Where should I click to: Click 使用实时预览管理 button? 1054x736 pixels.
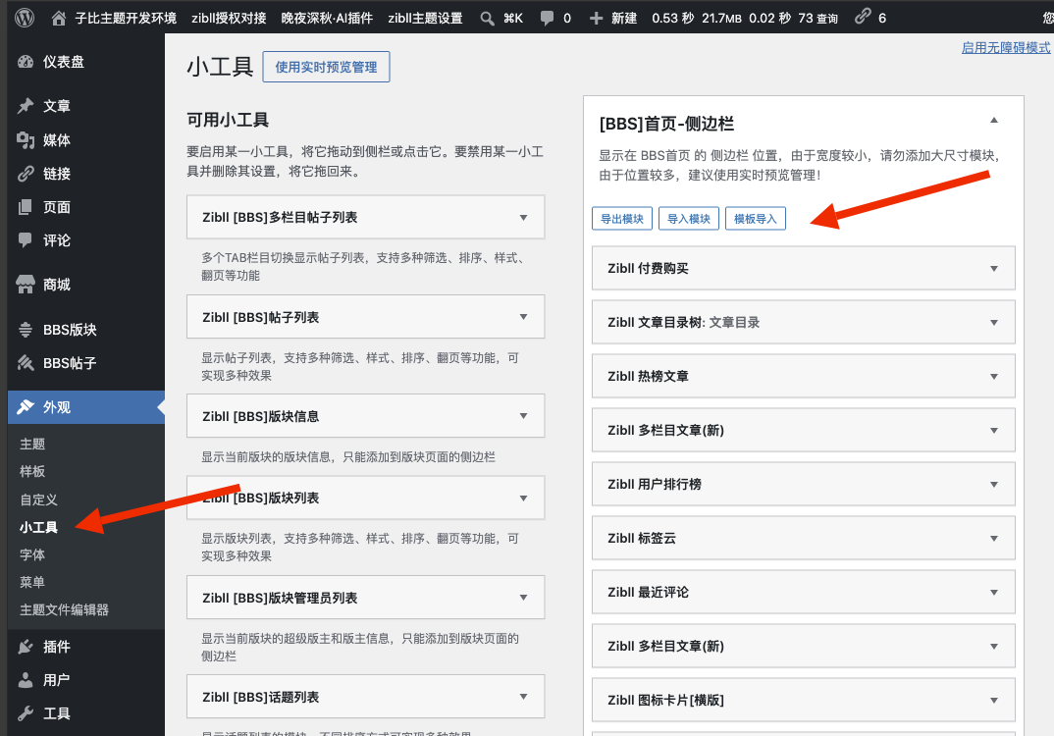pos(326,67)
